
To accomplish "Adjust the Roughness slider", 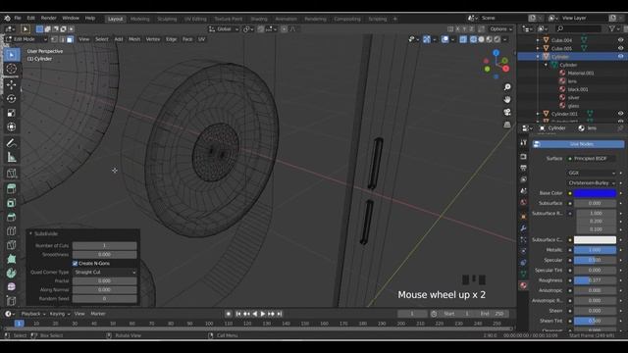I will point(595,280).
